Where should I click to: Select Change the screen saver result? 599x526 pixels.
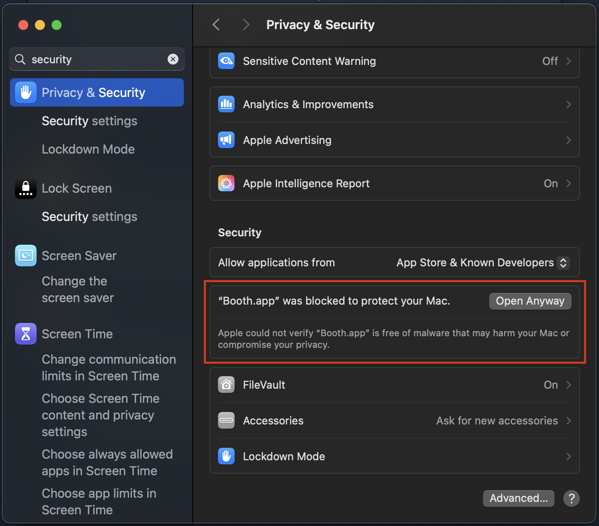(78, 290)
